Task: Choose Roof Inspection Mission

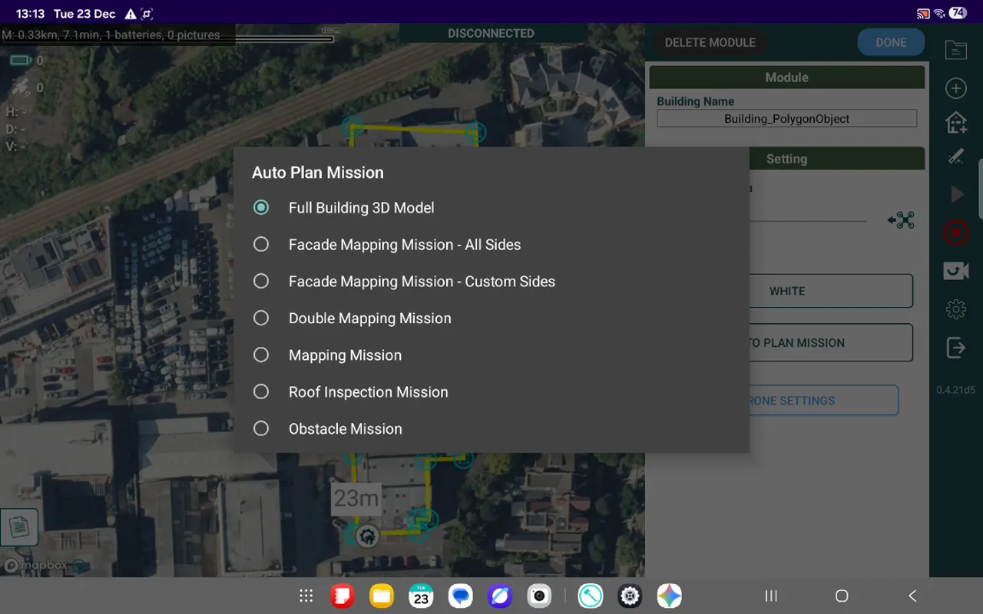Action: (x=368, y=391)
